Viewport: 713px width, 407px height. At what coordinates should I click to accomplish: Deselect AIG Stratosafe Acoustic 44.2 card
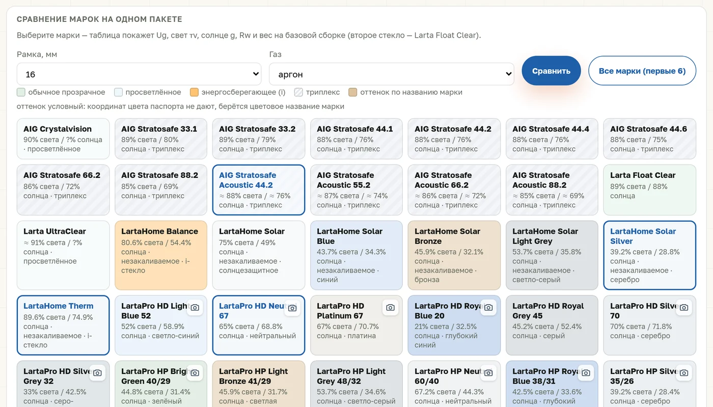pos(259,190)
